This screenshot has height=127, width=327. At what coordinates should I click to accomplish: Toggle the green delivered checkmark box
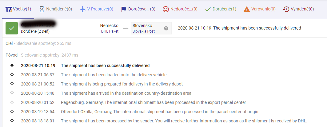pos(12,28)
